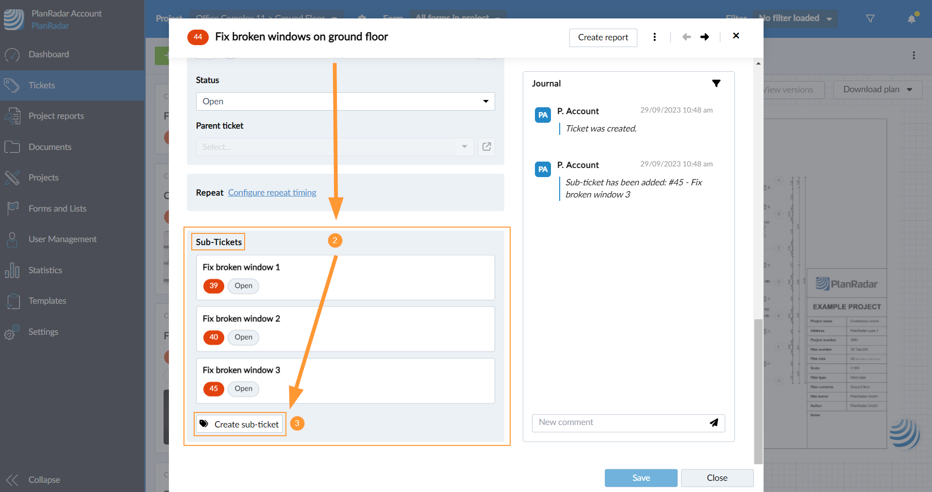Click the New comment input field

(x=619, y=423)
